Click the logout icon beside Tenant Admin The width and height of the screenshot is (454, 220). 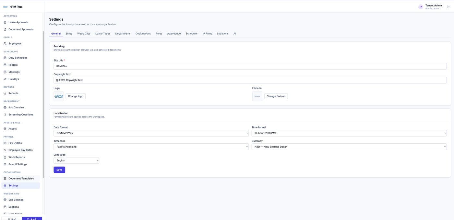coord(448,7)
